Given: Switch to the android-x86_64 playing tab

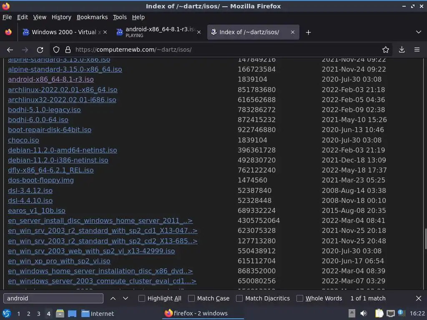Looking at the screenshot, I should (158, 32).
